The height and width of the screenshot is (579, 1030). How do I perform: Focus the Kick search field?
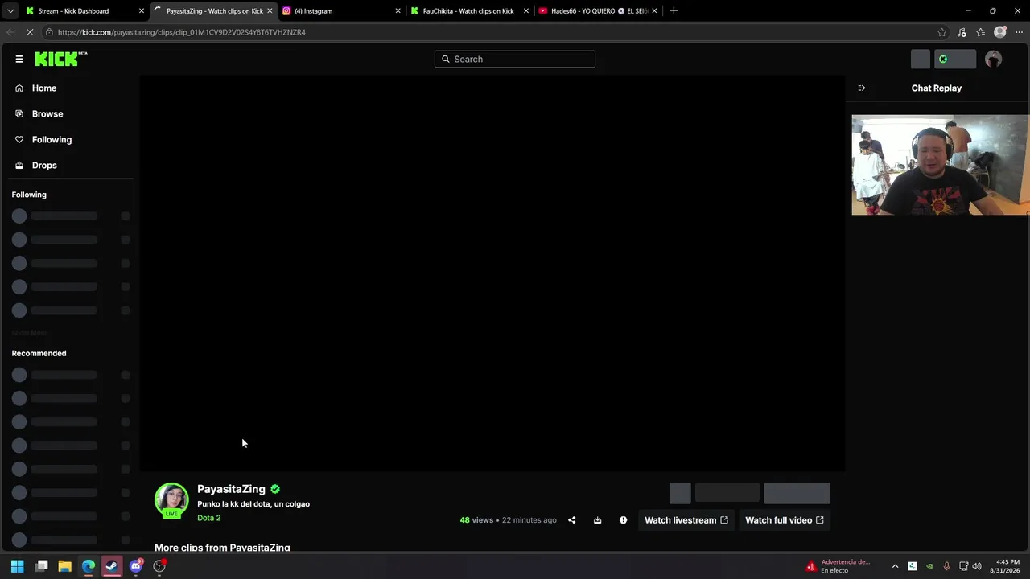point(515,59)
